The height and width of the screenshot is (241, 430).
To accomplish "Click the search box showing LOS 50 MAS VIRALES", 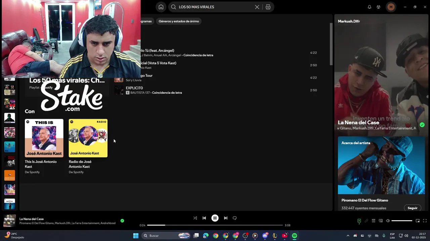I will [x=215, y=7].
